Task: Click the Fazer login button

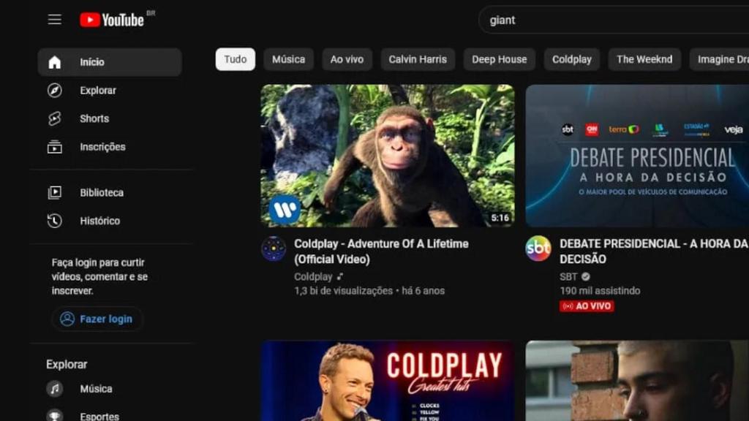Action: point(97,319)
